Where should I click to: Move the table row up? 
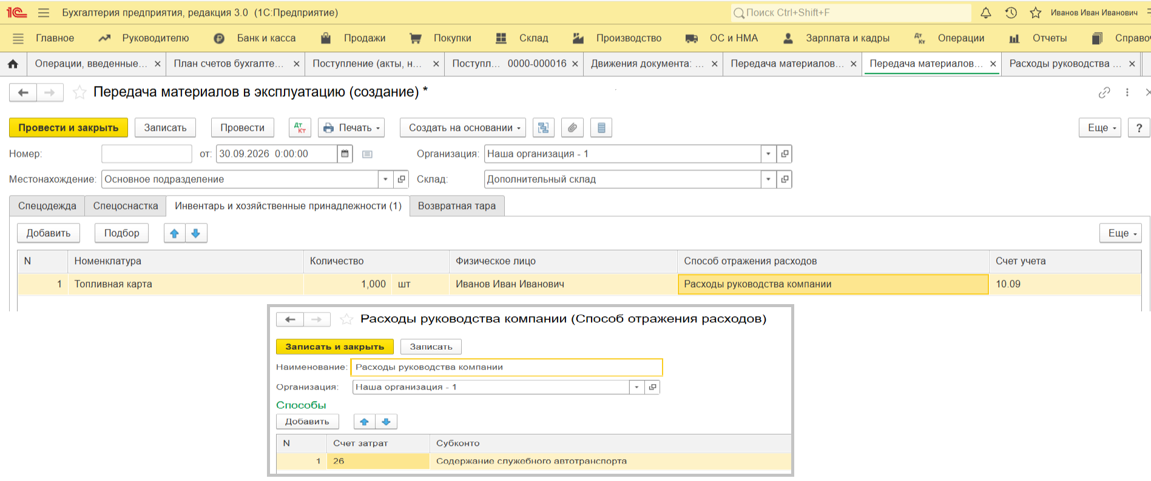[x=175, y=233]
